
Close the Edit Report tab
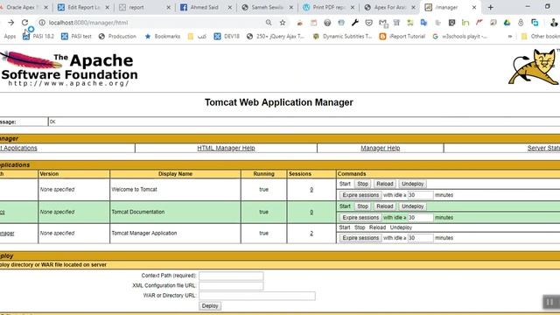[107, 7]
